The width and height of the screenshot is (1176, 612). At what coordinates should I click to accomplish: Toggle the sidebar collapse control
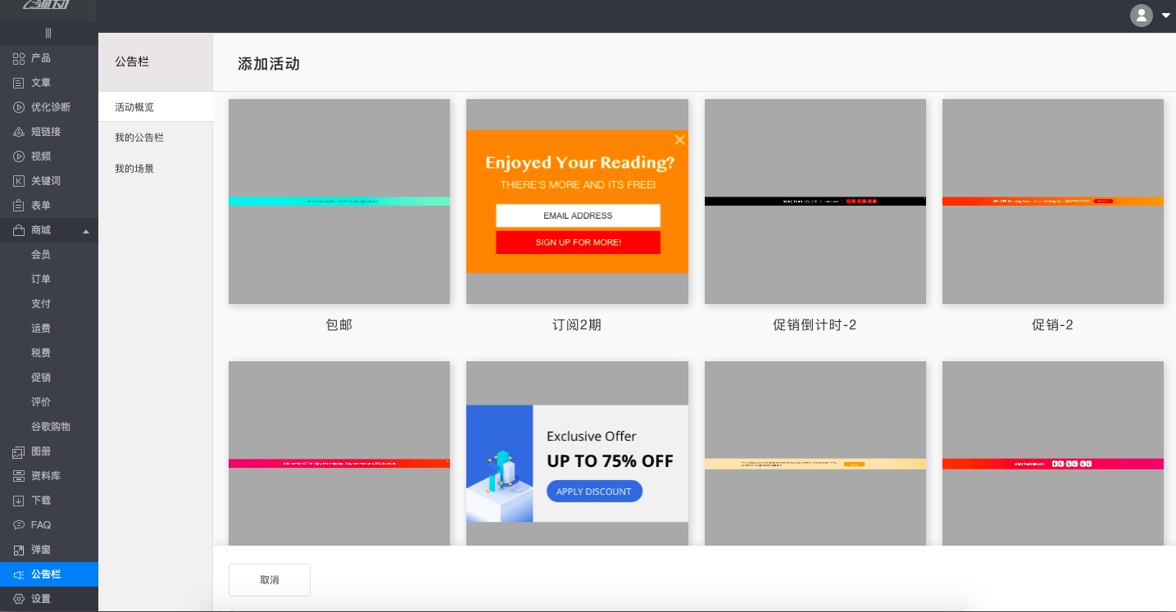[x=48, y=34]
